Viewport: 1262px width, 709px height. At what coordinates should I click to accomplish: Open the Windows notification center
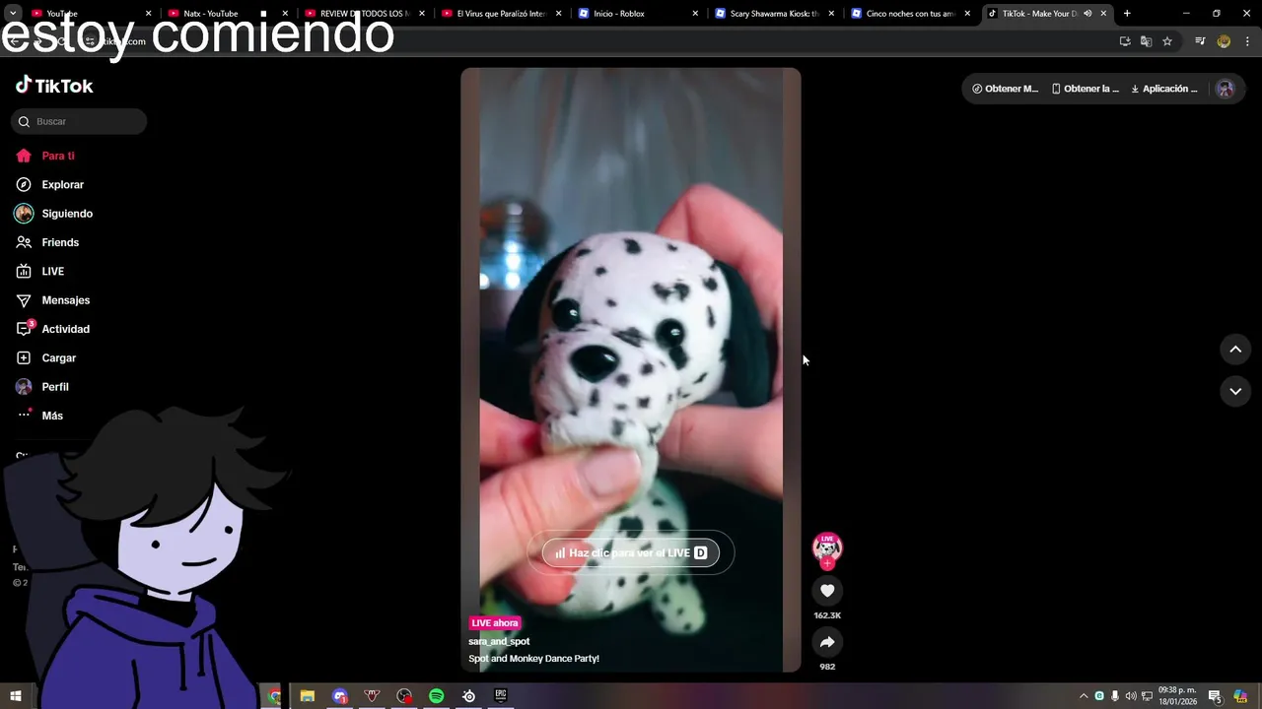pos(1216,696)
